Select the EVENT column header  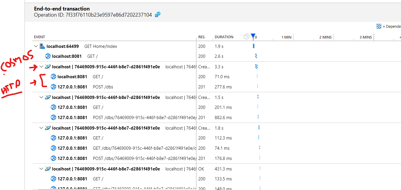pos(39,37)
